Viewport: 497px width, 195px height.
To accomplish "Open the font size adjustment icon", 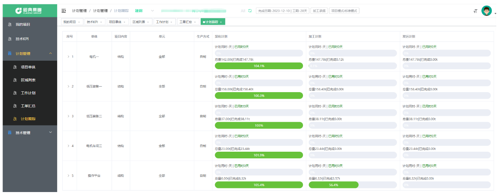I will 475,11.
